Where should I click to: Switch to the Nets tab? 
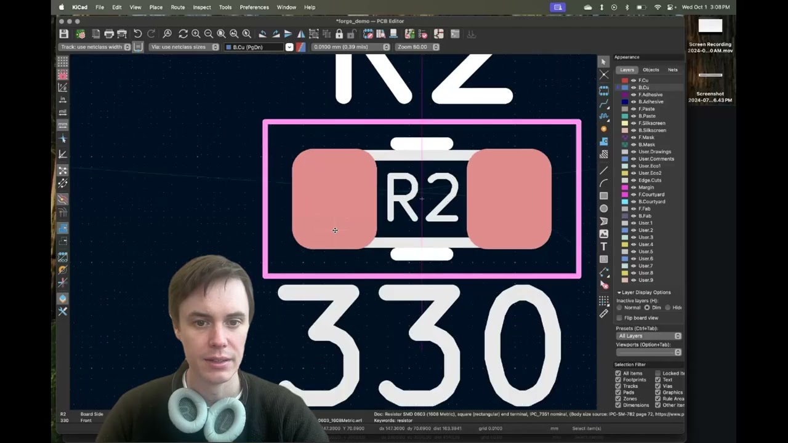click(673, 70)
